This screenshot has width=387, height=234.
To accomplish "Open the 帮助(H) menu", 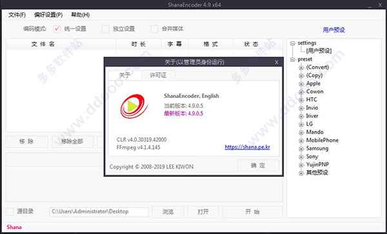I will point(80,15).
